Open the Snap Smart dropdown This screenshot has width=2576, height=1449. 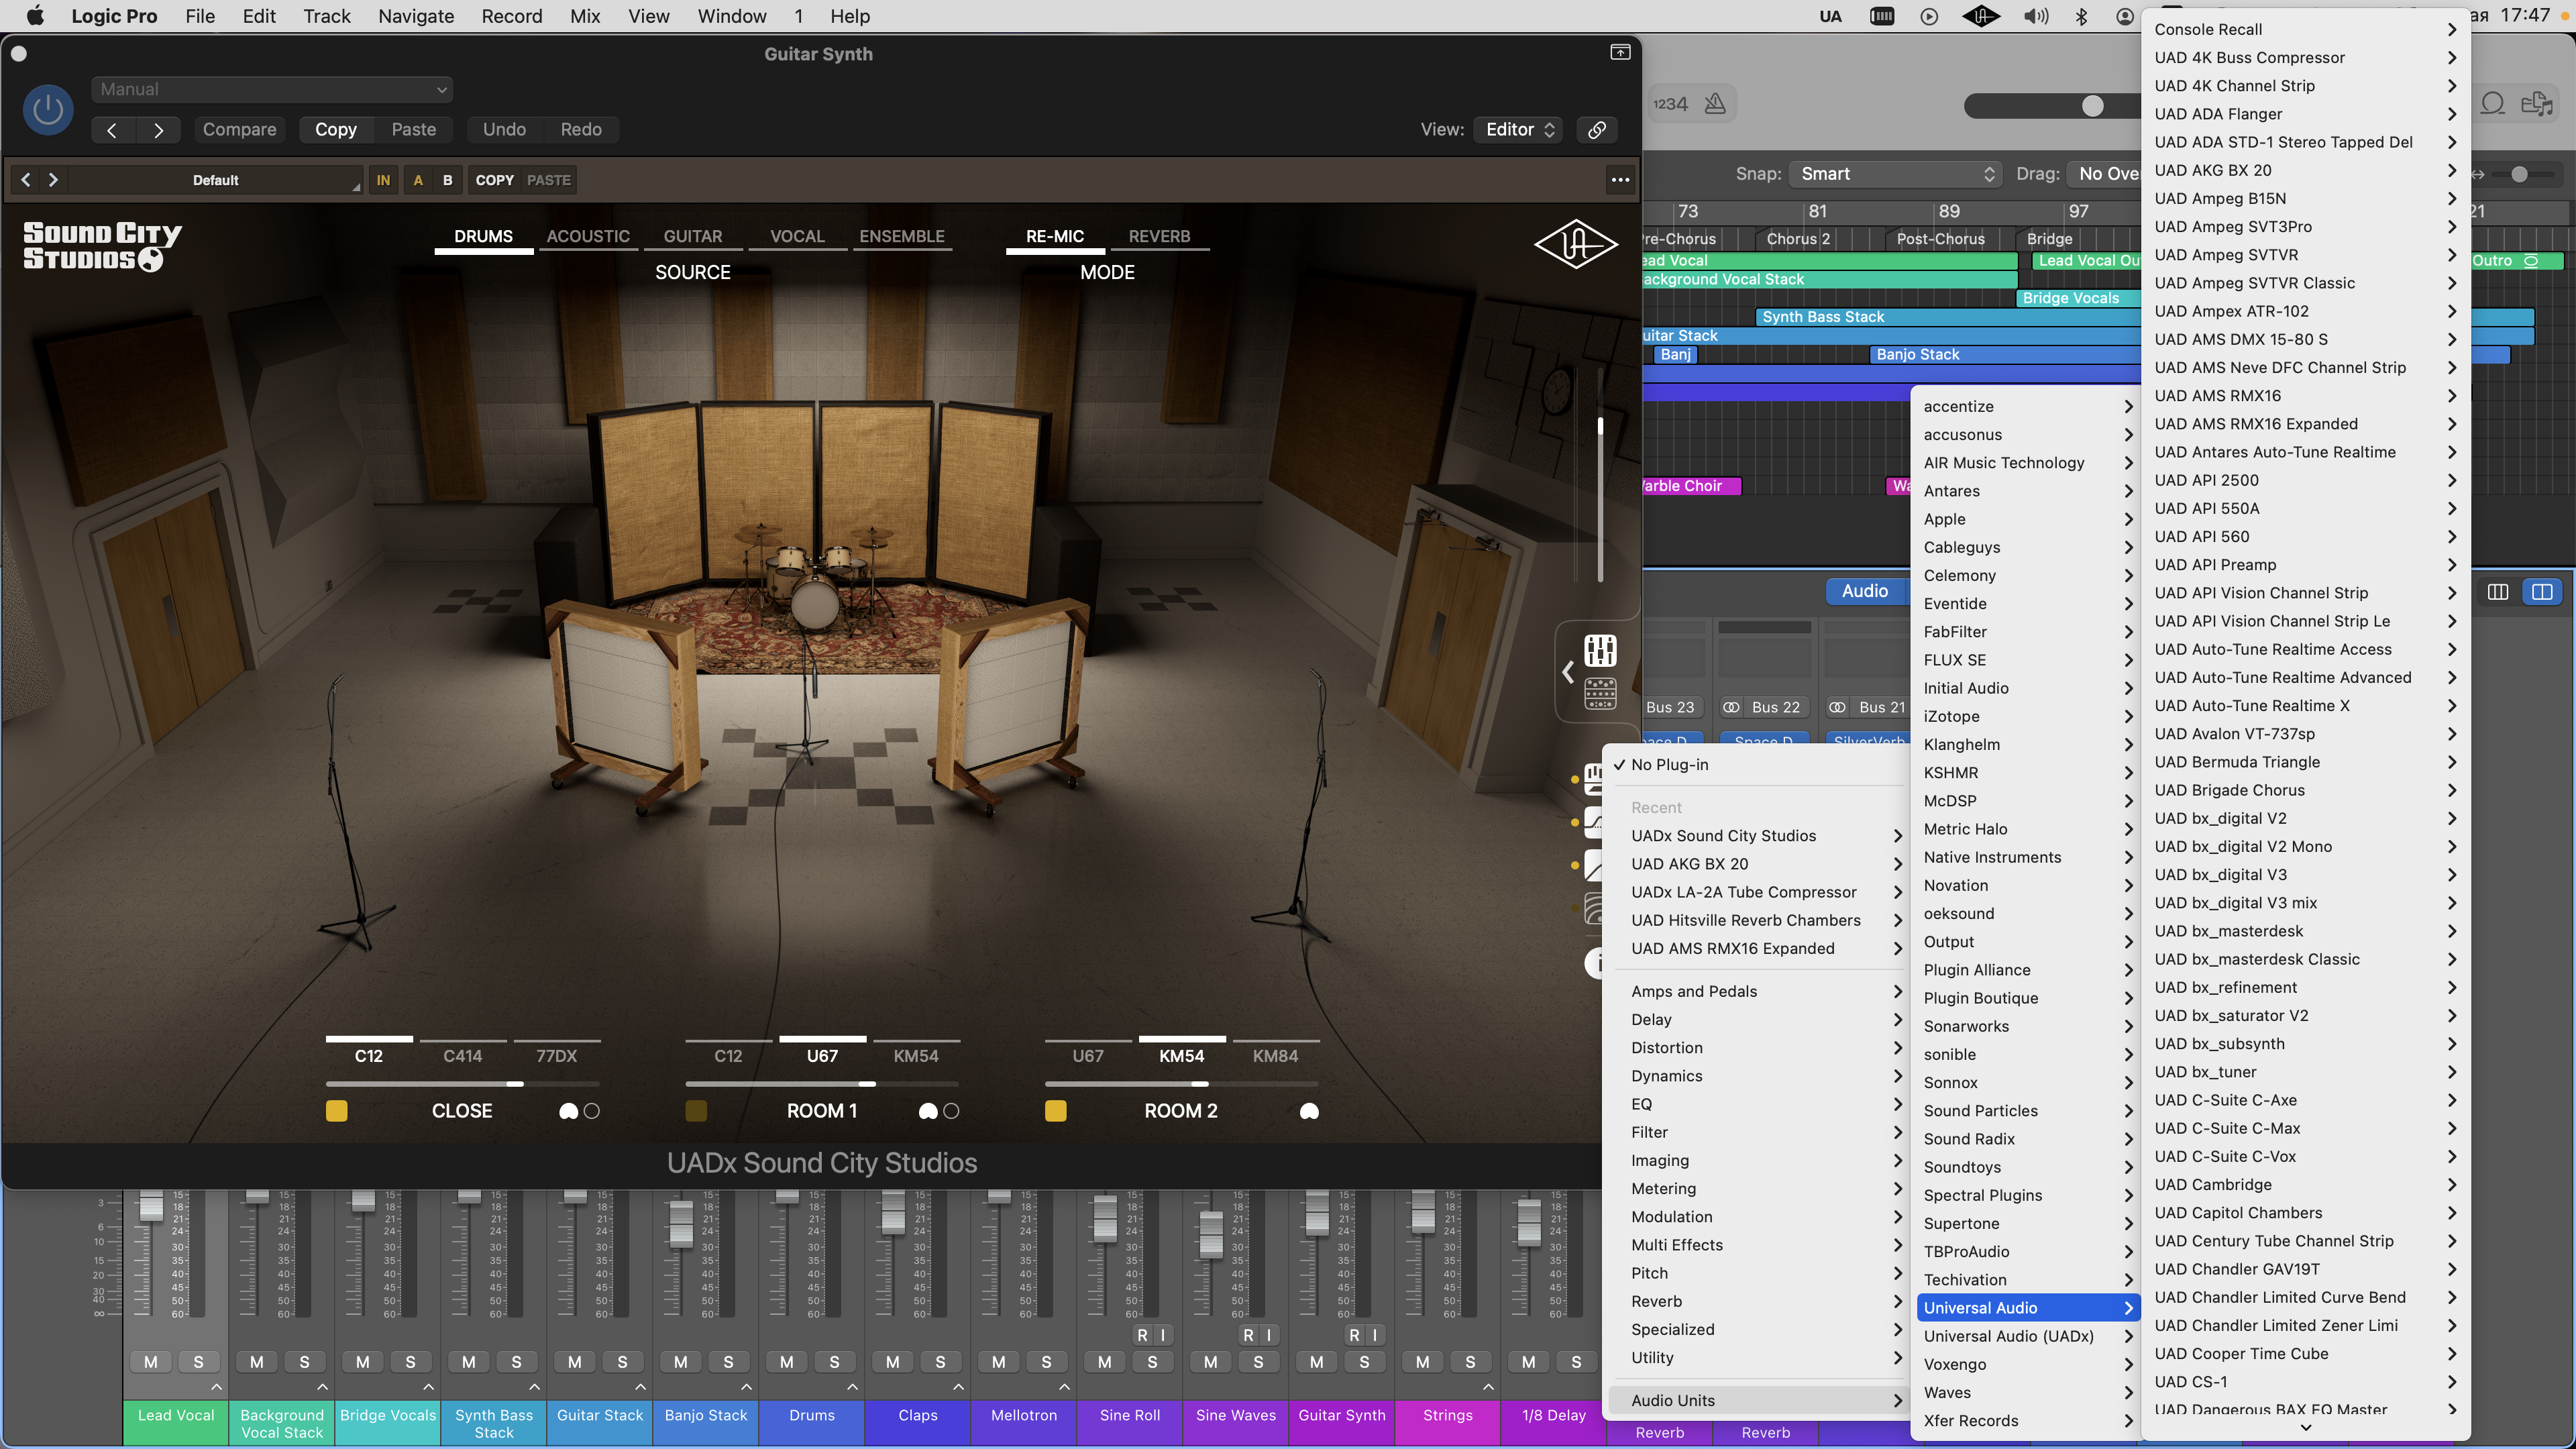(x=1896, y=174)
